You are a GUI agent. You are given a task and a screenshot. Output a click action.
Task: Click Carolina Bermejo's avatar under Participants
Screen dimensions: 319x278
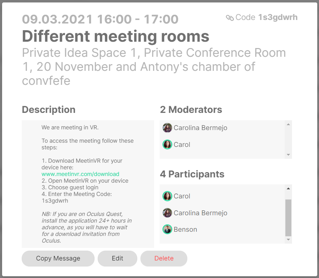[167, 212]
